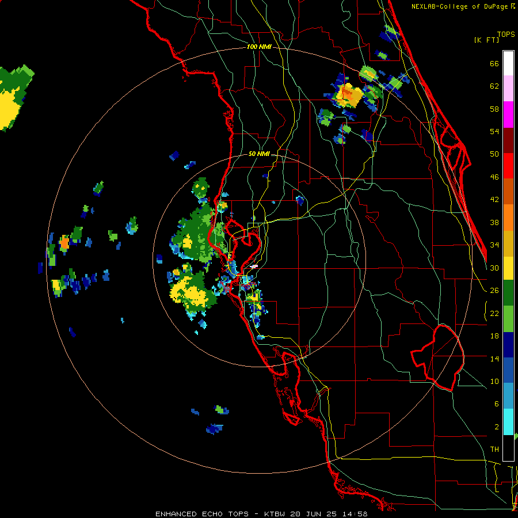This screenshot has height=518, width=518.
Task: Select the bright red legend swatch
Action: point(508,166)
